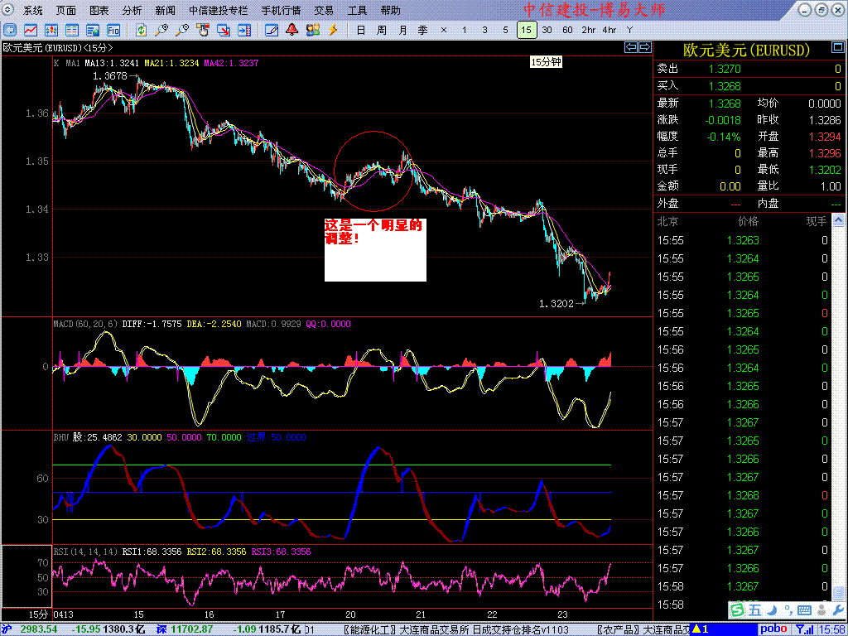Click the news/info page toolbar icon
Viewport: 848px width, 636px height.
click(93, 31)
